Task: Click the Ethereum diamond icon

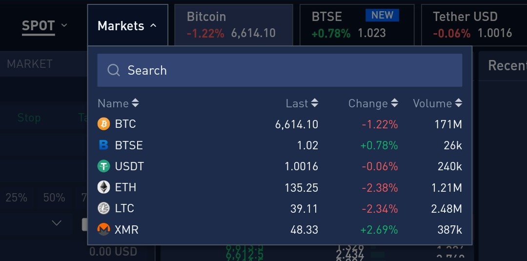Action: click(103, 187)
